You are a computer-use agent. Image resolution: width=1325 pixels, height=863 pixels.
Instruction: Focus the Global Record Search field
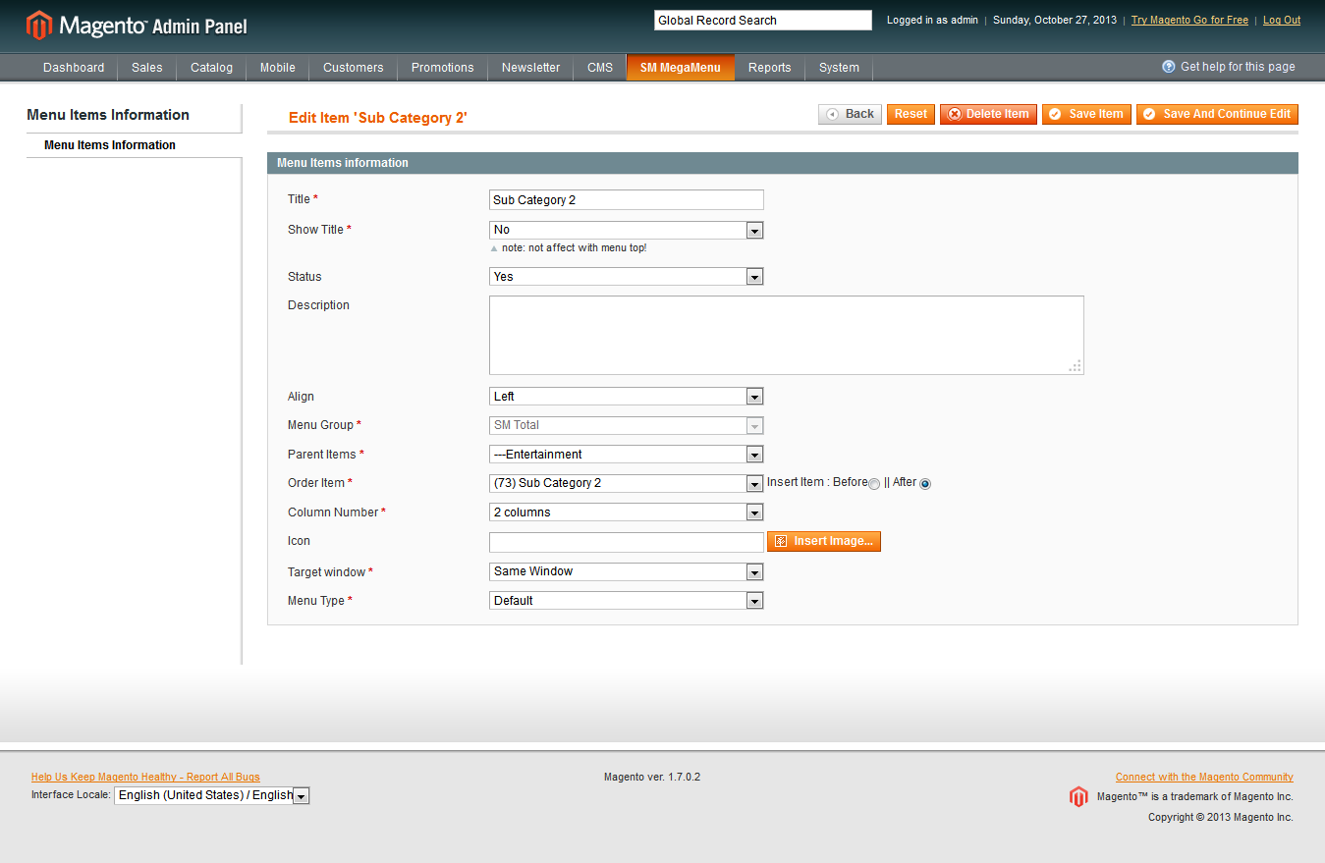point(763,20)
